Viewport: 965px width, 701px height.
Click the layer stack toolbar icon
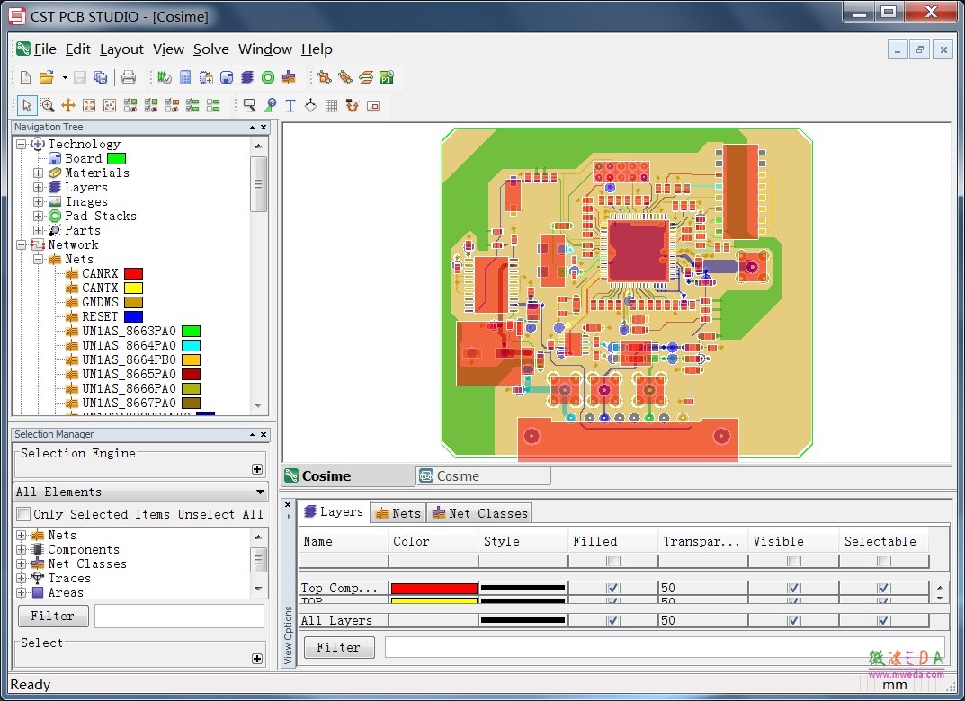click(247, 77)
